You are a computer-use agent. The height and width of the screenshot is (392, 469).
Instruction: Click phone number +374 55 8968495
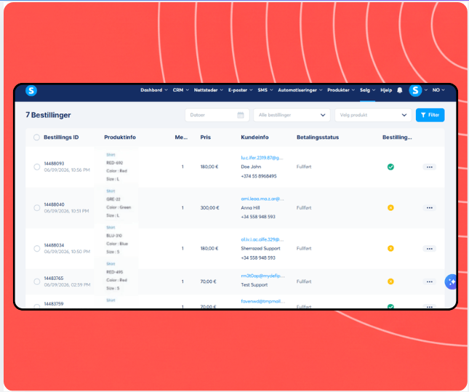(259, 176)
